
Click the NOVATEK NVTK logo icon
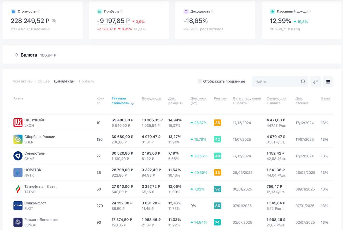point(18,173)
